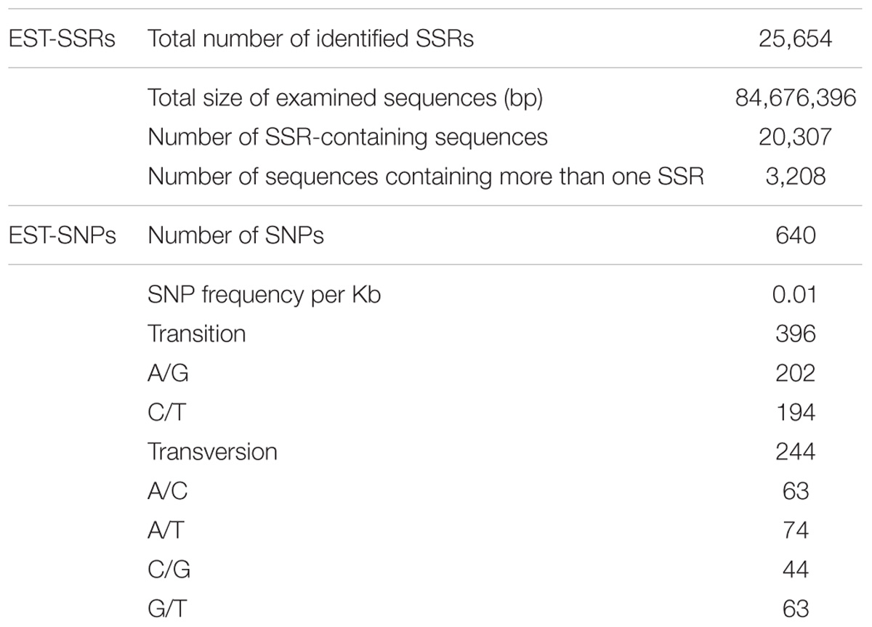Select the value 20,307
872x627 pixels.
point(796,137)
